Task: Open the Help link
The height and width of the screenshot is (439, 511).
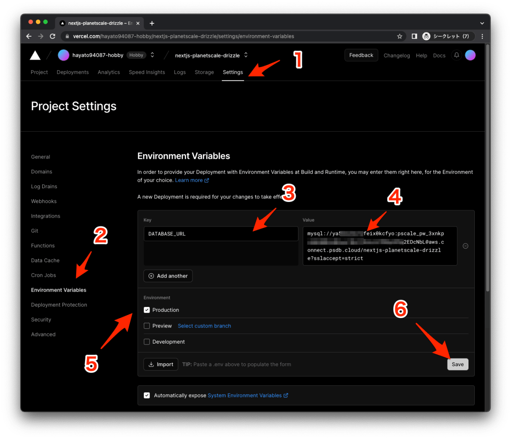Action: (x=422, y=55)
